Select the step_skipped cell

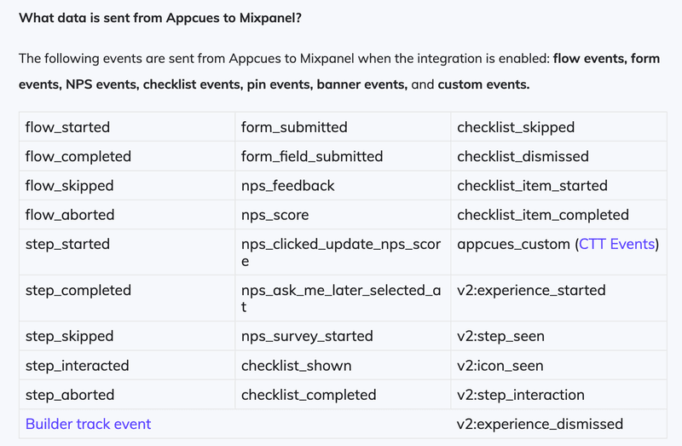[127, 336]
